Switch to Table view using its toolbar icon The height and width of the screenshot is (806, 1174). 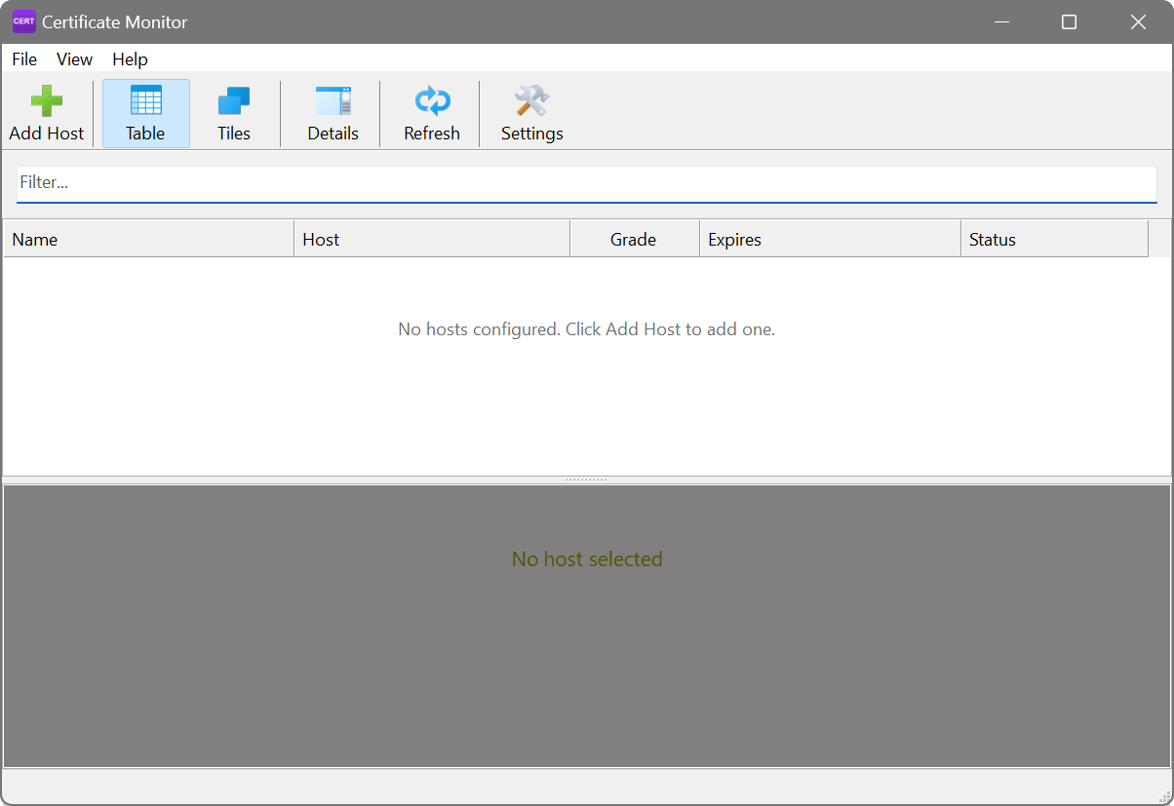[x=145, y=110]
